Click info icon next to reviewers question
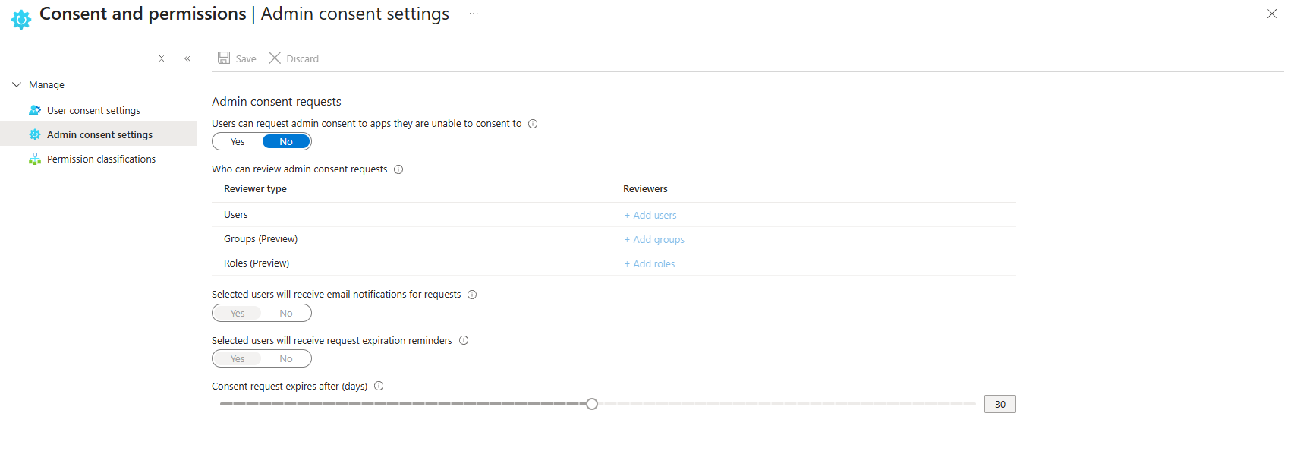Viewport: 1294px width, 467px height. click(398, 169)
